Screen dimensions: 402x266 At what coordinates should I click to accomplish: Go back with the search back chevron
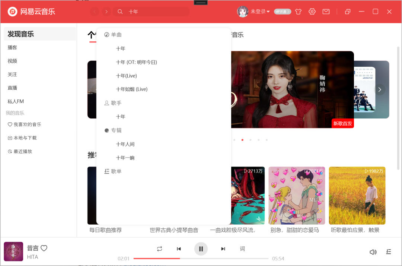click(95, 12)
